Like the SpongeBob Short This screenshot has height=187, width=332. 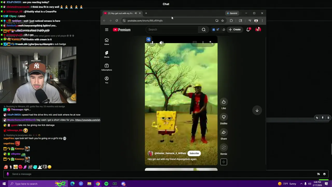pyautogui.click(x=224, y=102)
